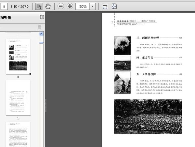
Task: Delete selected thumbnail with trash icon
Action: 40,27
